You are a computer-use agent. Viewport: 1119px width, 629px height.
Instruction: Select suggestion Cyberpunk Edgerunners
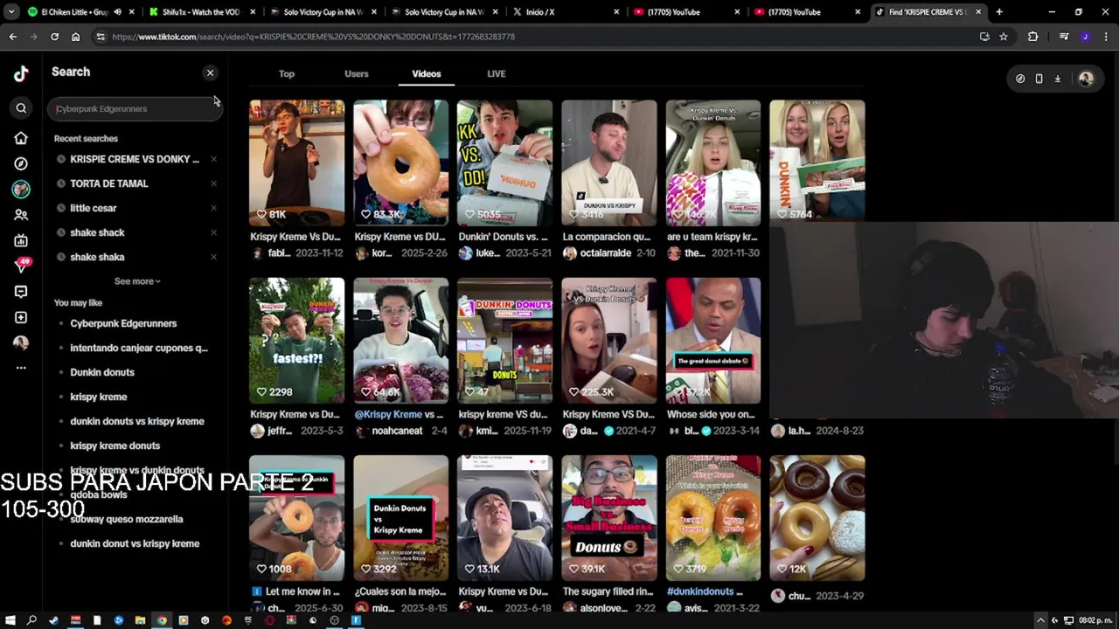123,323
